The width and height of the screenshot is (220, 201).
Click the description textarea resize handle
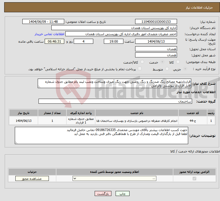39,87
